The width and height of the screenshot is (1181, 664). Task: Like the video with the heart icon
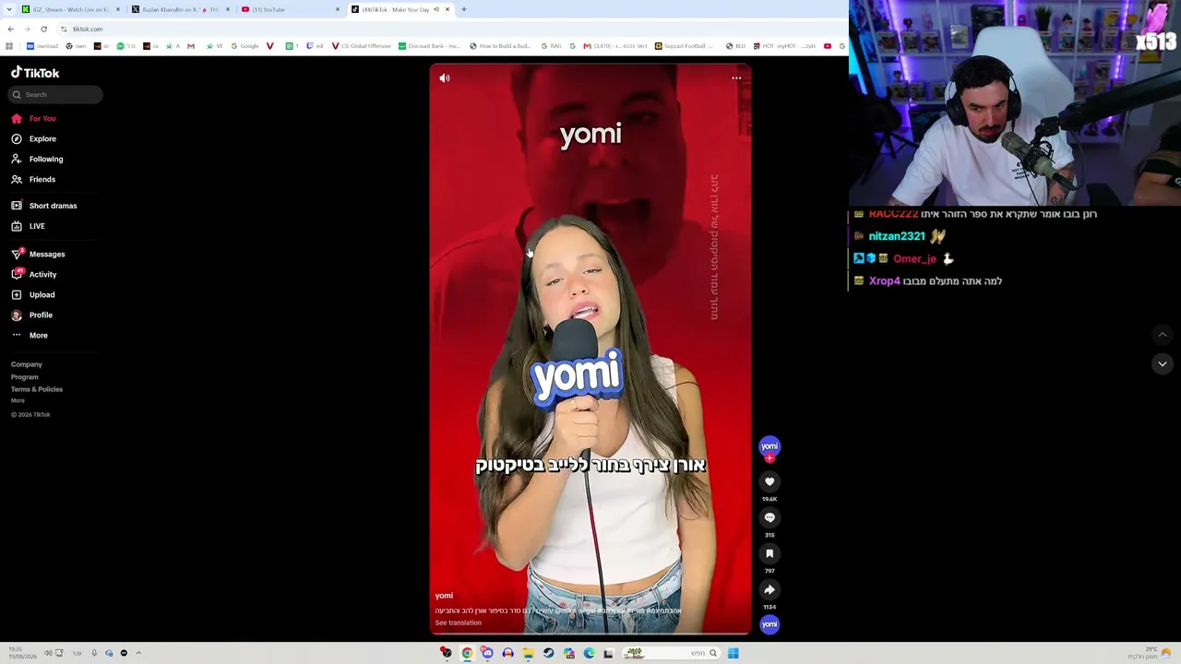pyautogui.click(x=769, y=481)
